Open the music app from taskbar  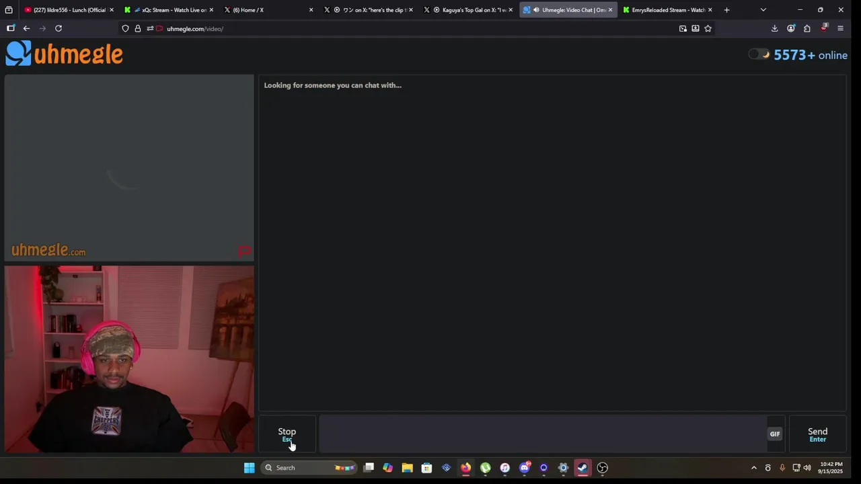(x=504, y=468)
